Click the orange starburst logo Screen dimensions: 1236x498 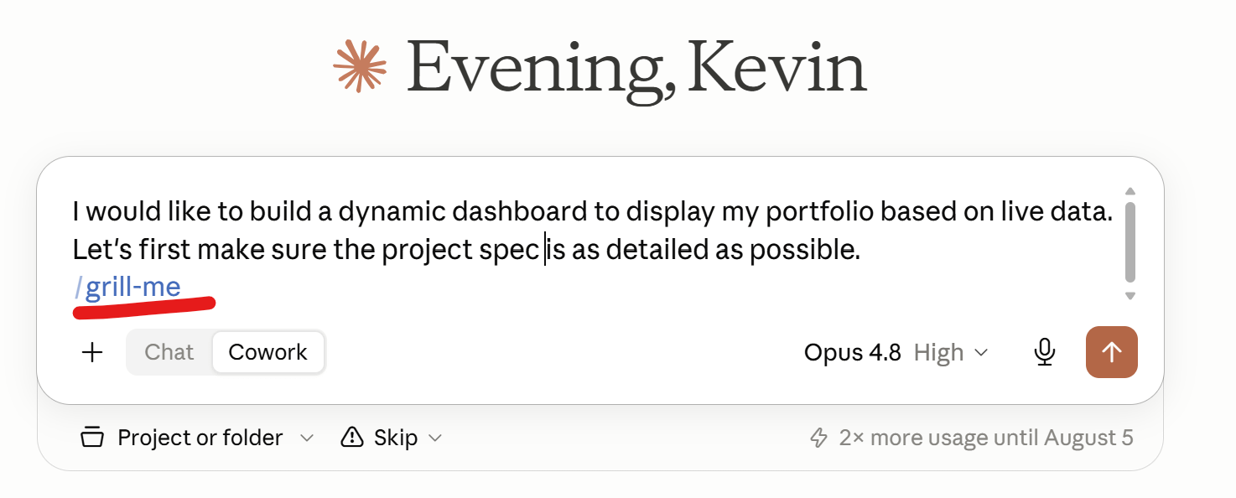click(x=360, y=65)
